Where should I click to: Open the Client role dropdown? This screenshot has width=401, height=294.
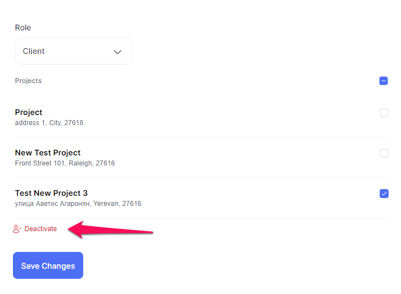coord(74,51)
